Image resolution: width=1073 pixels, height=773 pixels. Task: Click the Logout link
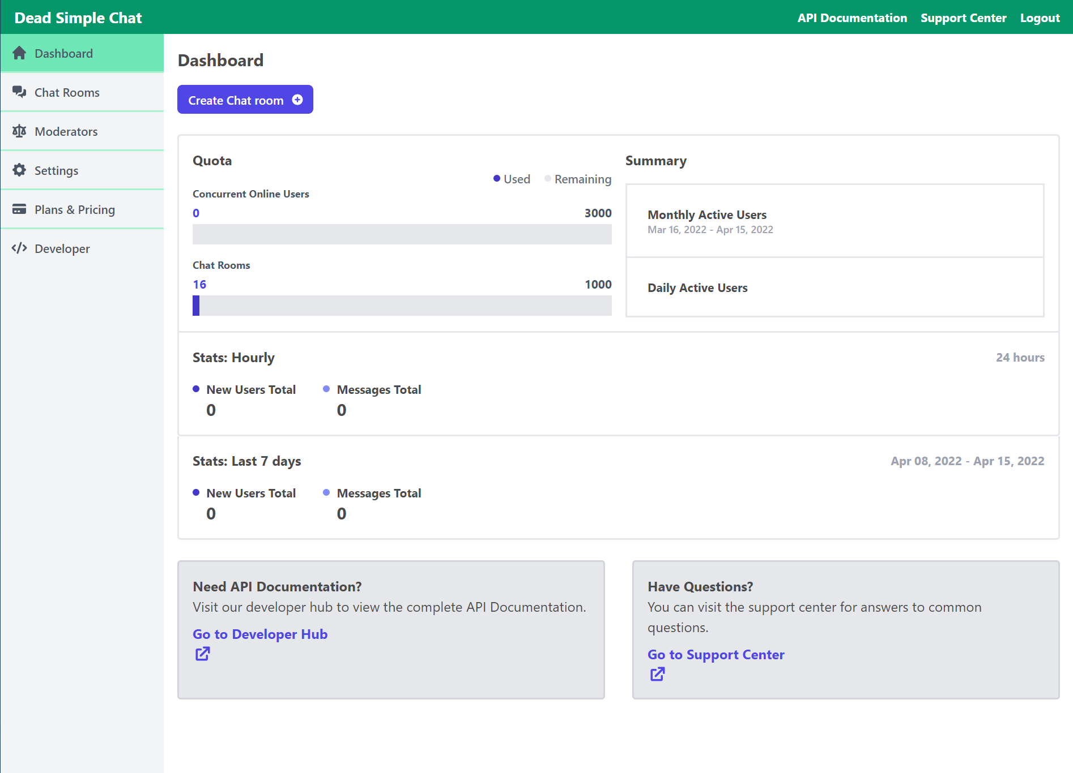(1040, 18)
